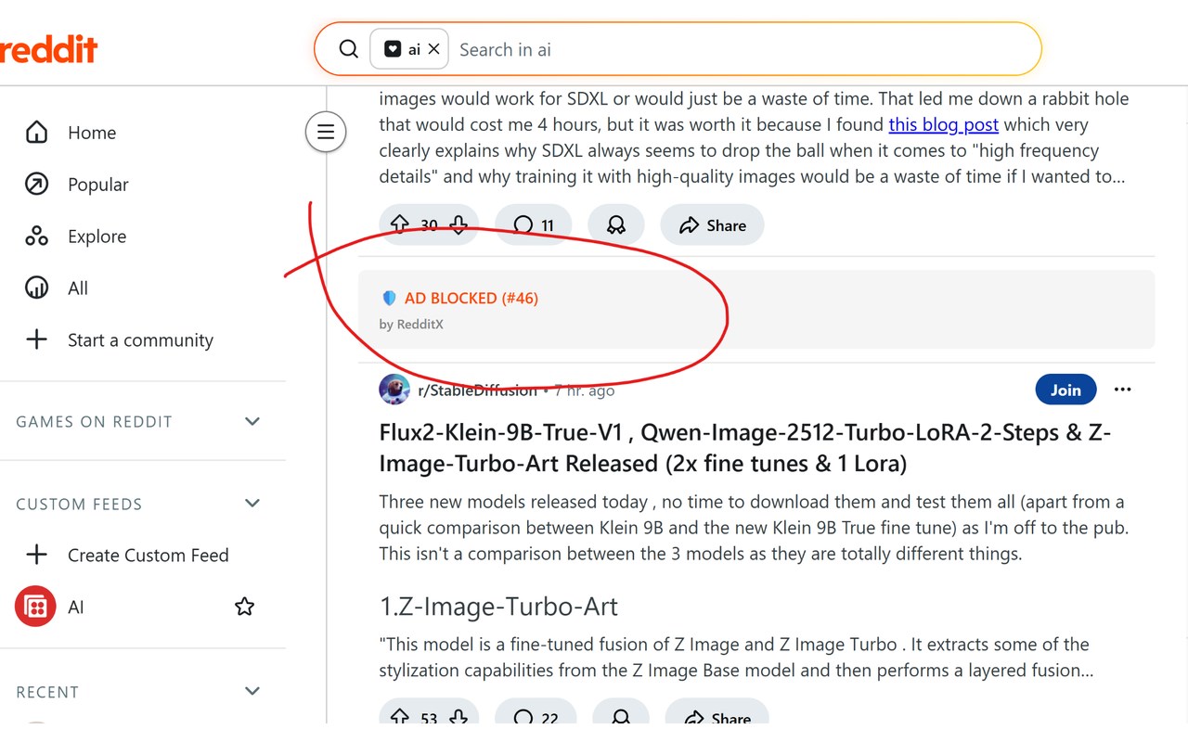This screenshot has height=742, width=1188.
Task: Click the 'by RedditX' label
Action: (411, 325)
